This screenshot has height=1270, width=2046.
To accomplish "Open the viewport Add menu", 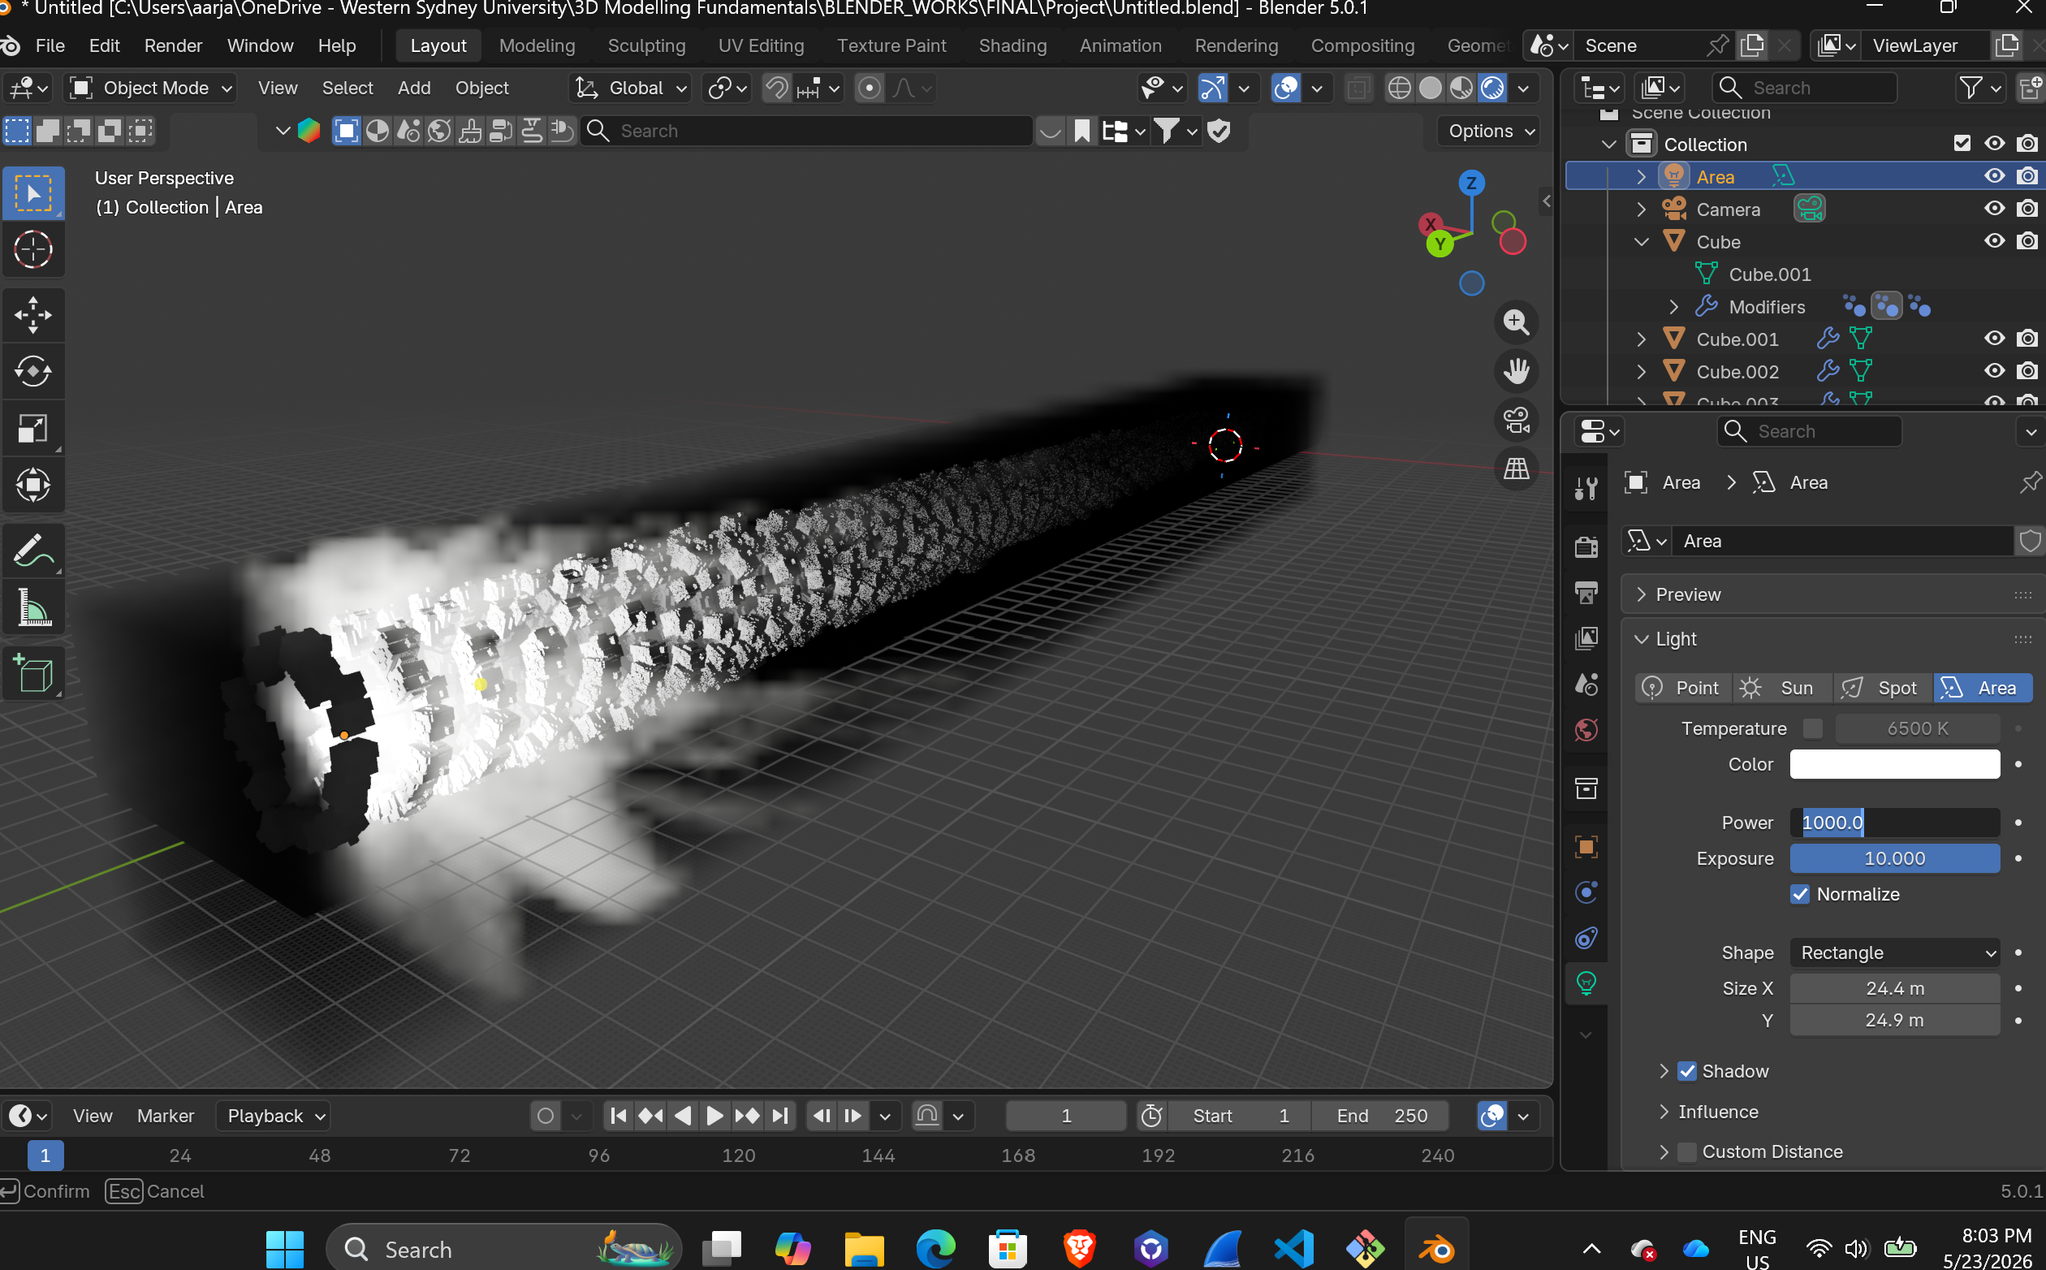I will click(414, 89).
